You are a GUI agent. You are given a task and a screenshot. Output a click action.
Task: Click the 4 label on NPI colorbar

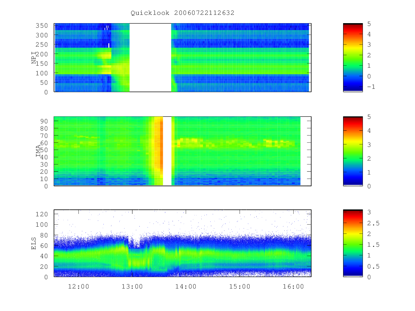pyautogui.click(x=369, y=34)
